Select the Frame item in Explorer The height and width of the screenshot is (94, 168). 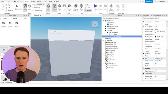(x=115, y=34)
